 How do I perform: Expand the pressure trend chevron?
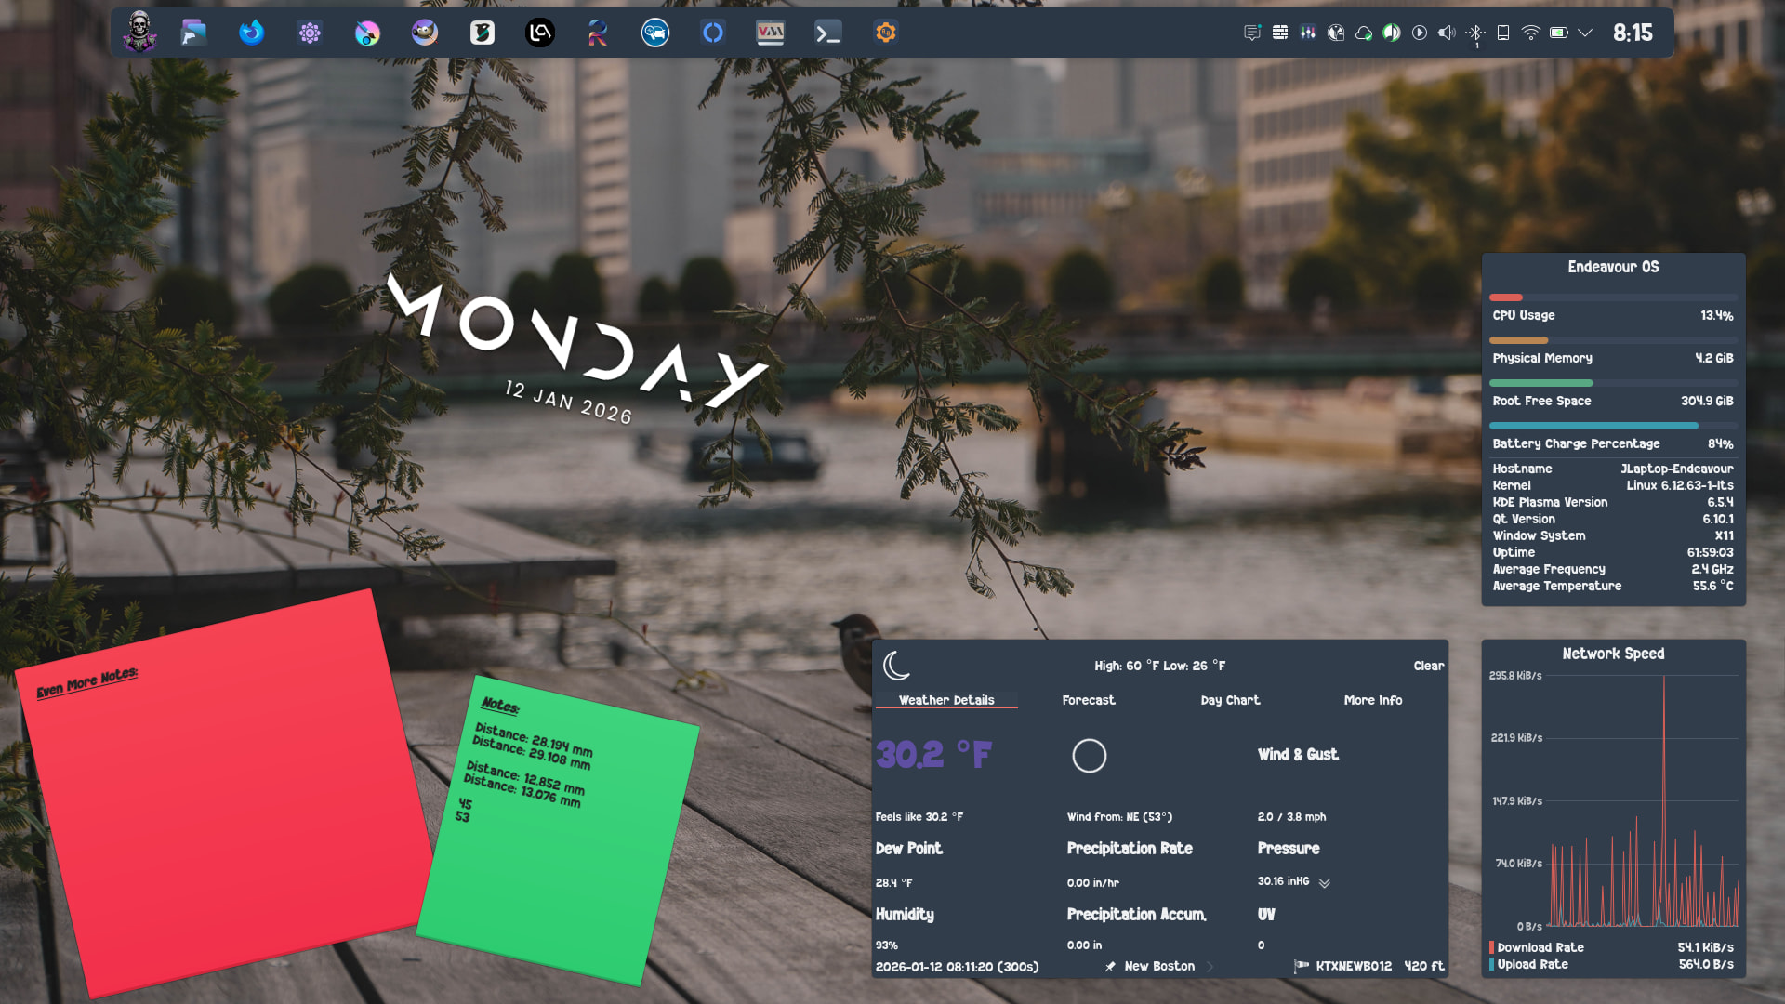click(x=1325, y=883)
